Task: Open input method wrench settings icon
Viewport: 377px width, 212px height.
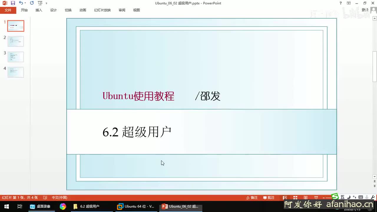Action: (373, 197)
